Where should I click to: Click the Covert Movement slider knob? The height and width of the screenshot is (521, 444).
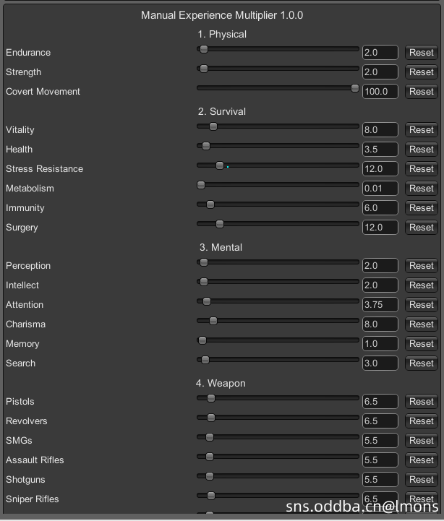355,88
